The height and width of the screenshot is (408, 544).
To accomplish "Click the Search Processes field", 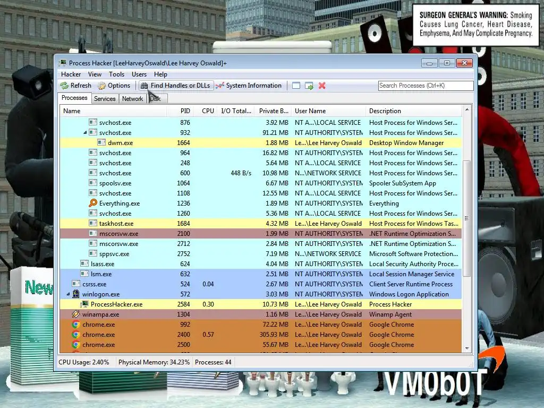I will click(426, 86).
